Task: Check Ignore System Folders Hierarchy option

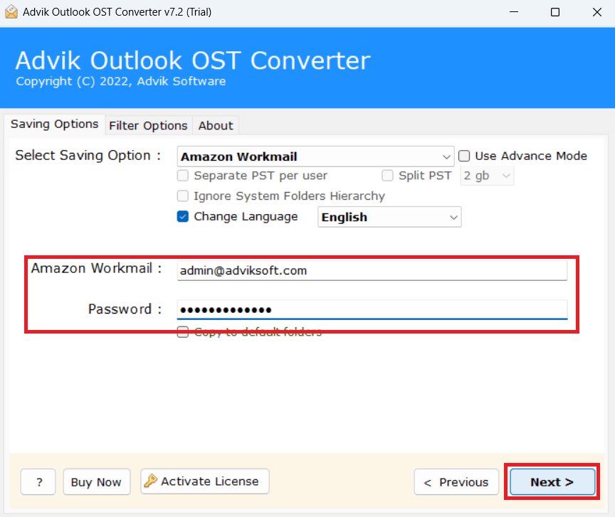Action: click(183, 196)
